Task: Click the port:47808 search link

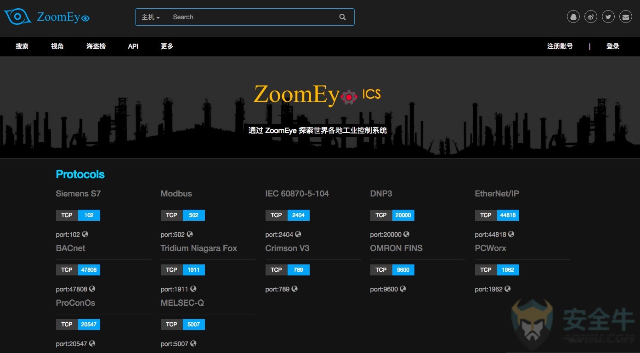Action: (72, 289)
